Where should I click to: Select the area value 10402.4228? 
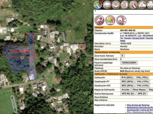tap(126, 44)
